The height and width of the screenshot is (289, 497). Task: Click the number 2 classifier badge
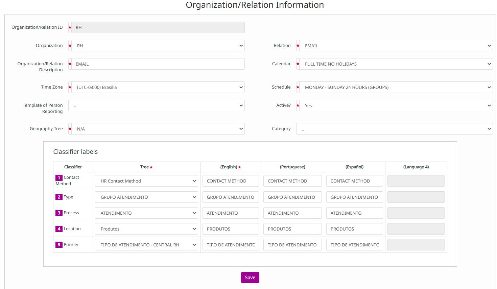[x=59, y=197]
